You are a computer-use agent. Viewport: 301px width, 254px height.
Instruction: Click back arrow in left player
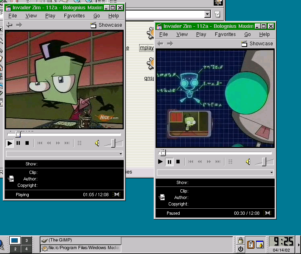[9, 25]
